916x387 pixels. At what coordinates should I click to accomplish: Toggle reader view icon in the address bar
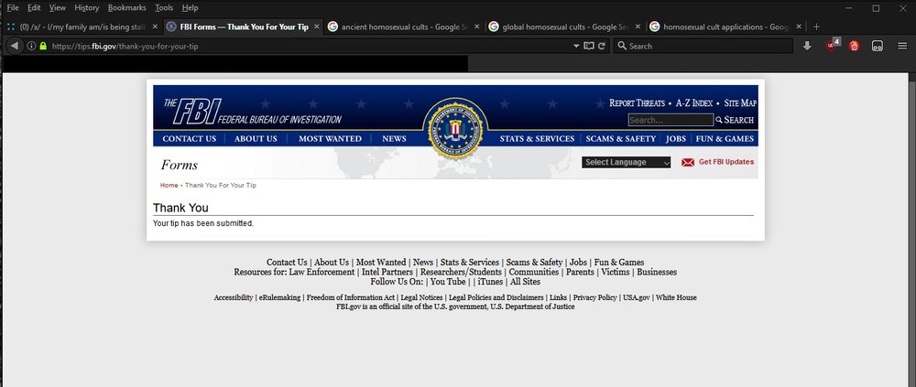(588, 46)
